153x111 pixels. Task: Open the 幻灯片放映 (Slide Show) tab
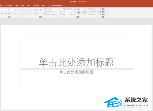[x=9, y=5]
